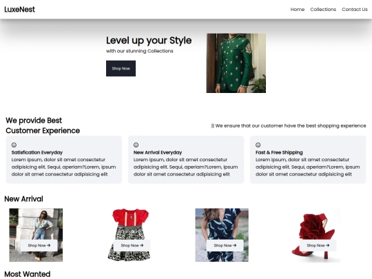Open the Home nav link

[298, 10]
